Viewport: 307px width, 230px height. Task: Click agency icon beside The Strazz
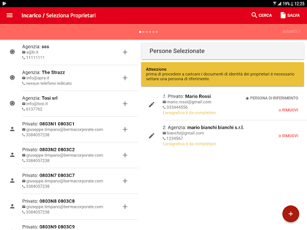12,77
